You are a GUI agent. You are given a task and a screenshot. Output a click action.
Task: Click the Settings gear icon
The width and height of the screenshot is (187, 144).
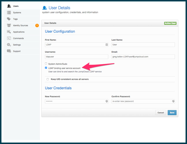[9, 45]
